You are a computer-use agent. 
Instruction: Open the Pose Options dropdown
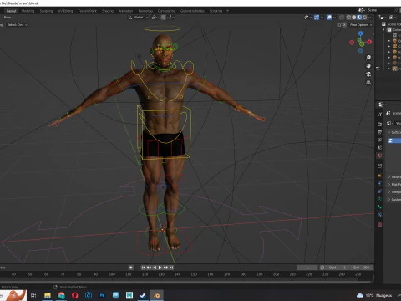coord(361,25)
